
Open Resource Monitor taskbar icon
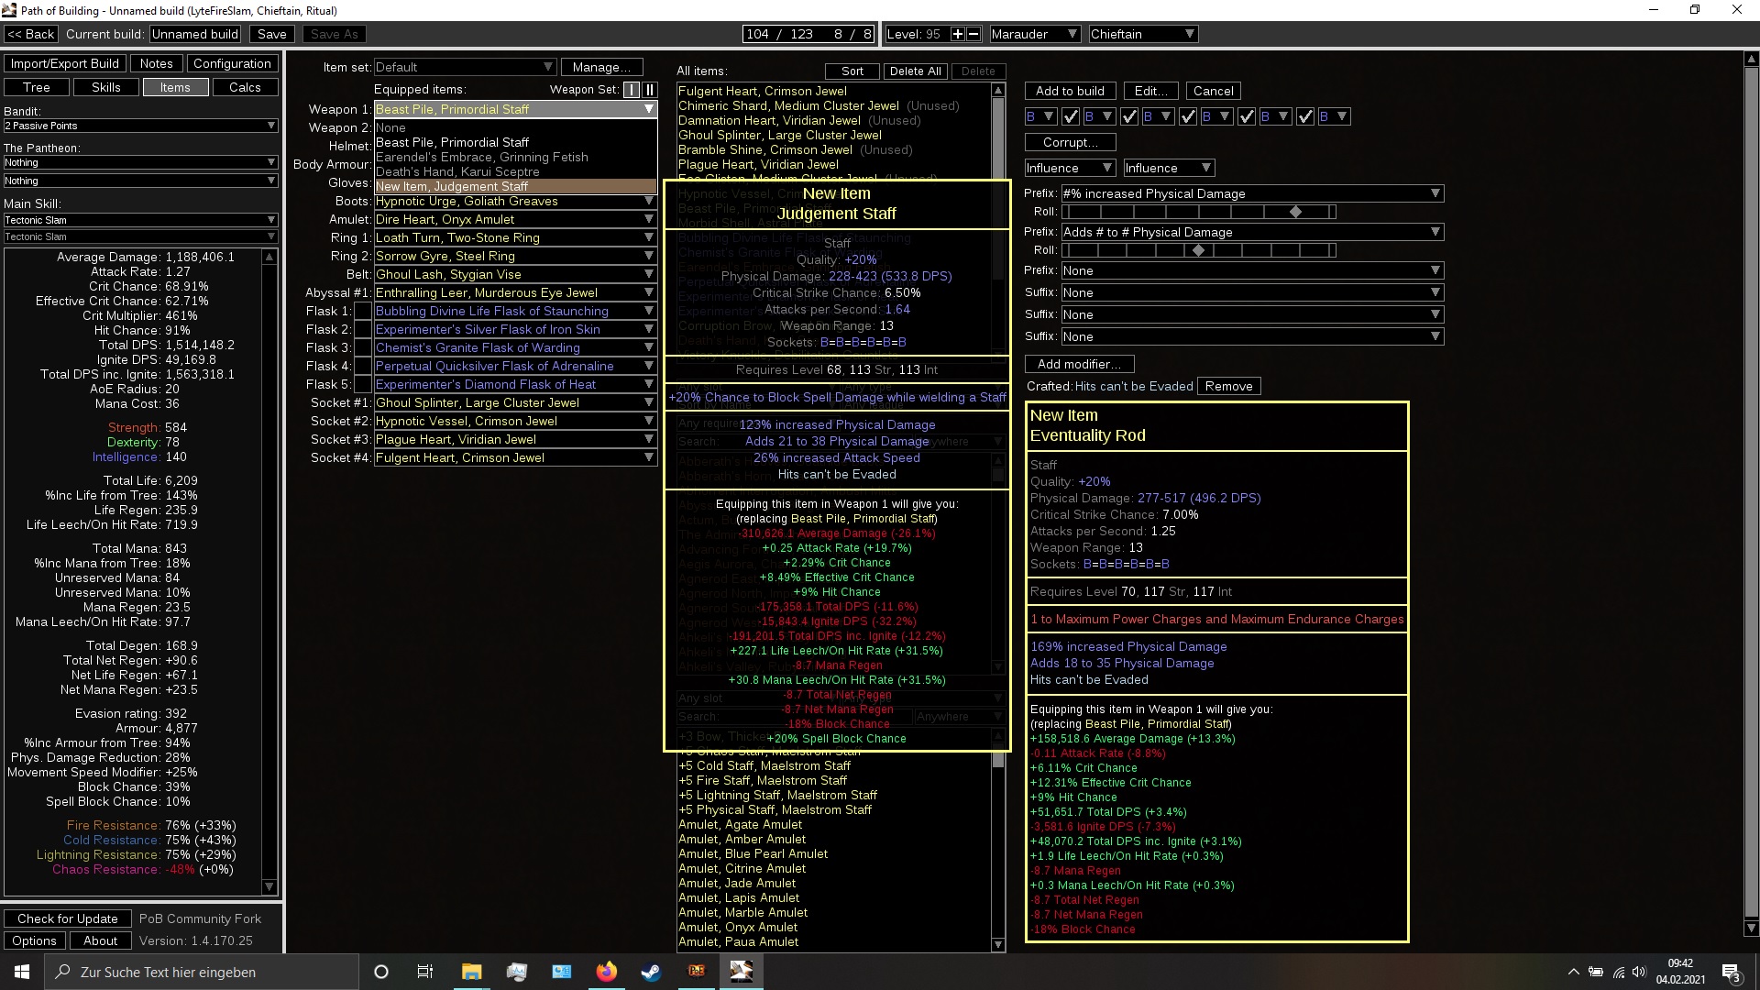click(x=517, y=972)
